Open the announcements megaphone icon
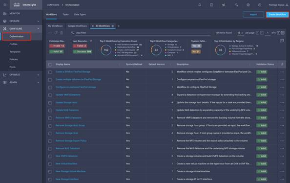Image resolution: width=290 pixels, height=183 pixels. coord(224,5)
